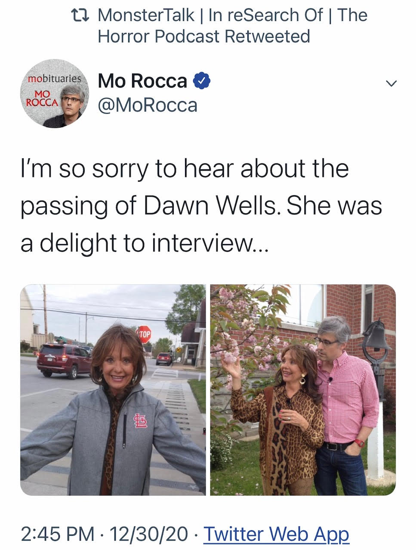This screenshot has width=416, height=550.
Task: Click the red SUV in the left photo
Action: pos(64,360)
